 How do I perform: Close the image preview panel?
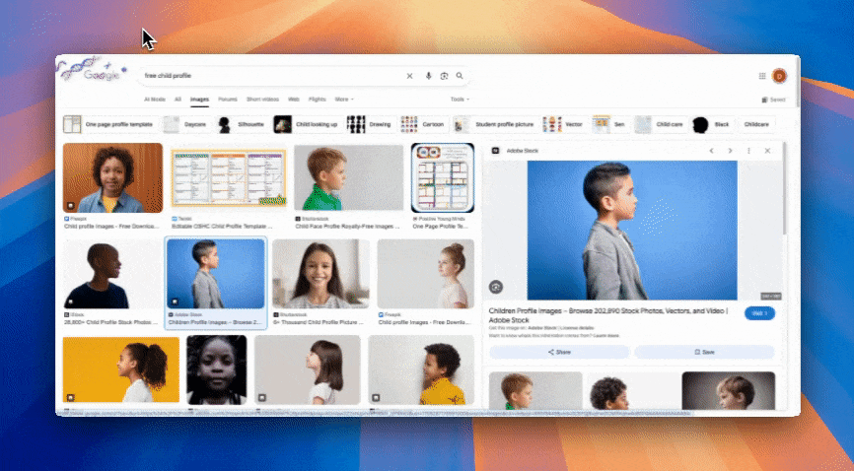[767, 151]
